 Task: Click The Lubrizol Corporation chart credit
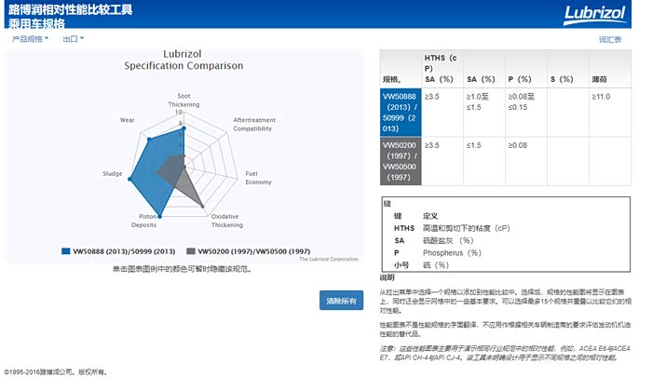(x=329, y=259)
